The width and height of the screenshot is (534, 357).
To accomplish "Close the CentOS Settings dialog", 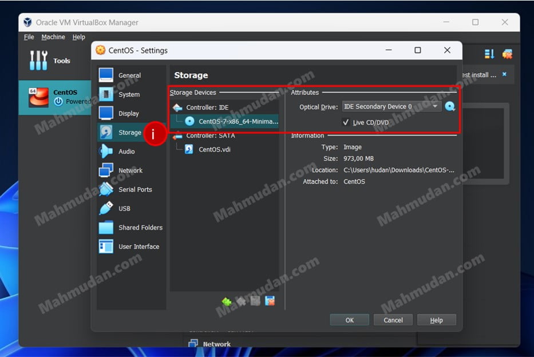I will point(447,50).
